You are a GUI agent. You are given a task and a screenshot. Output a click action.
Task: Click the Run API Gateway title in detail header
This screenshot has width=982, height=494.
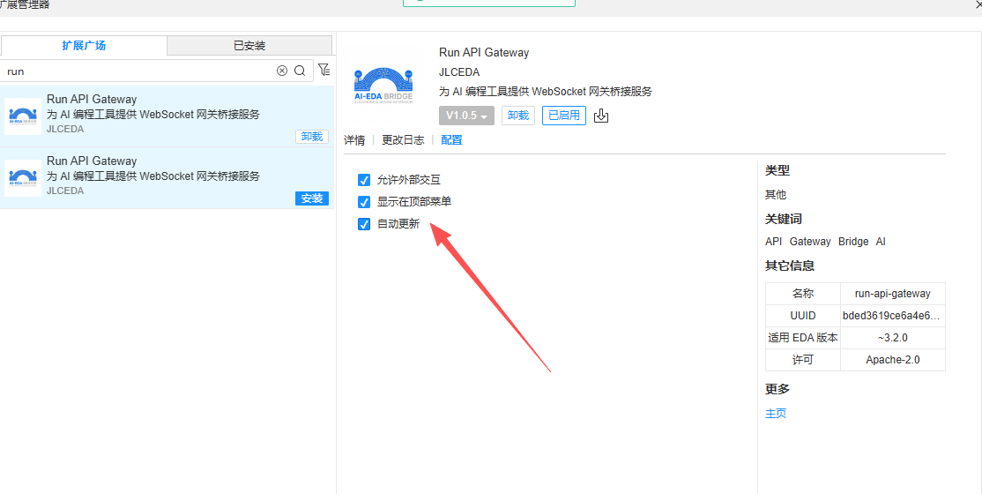(x=484, y=53)
